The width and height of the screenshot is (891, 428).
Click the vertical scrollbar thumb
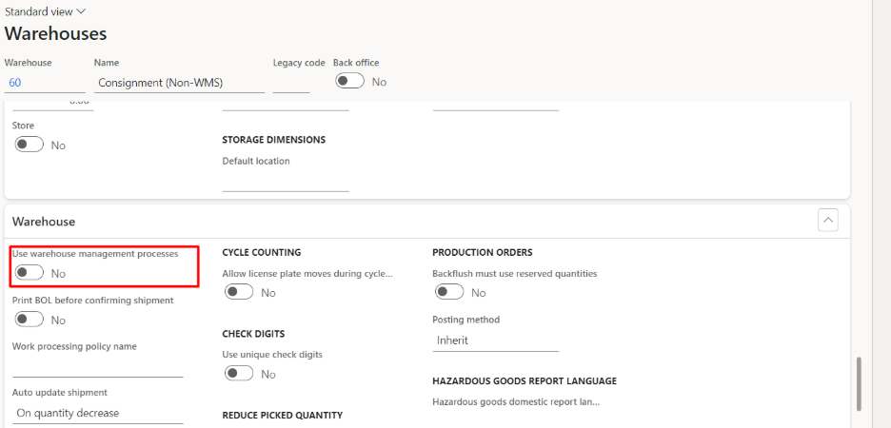pyautogui.click(x=860, y=383)
